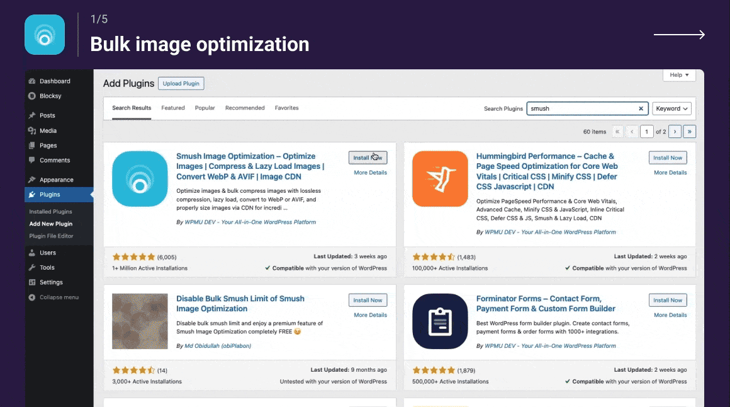Open Dashboard from the sidebar
730x407 pixels.
pos(55,81)
